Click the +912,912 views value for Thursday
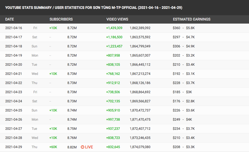 (113, 83)
